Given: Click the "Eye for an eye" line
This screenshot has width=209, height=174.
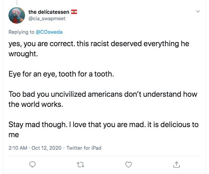Looking at the screenshot, I should 61,74.
